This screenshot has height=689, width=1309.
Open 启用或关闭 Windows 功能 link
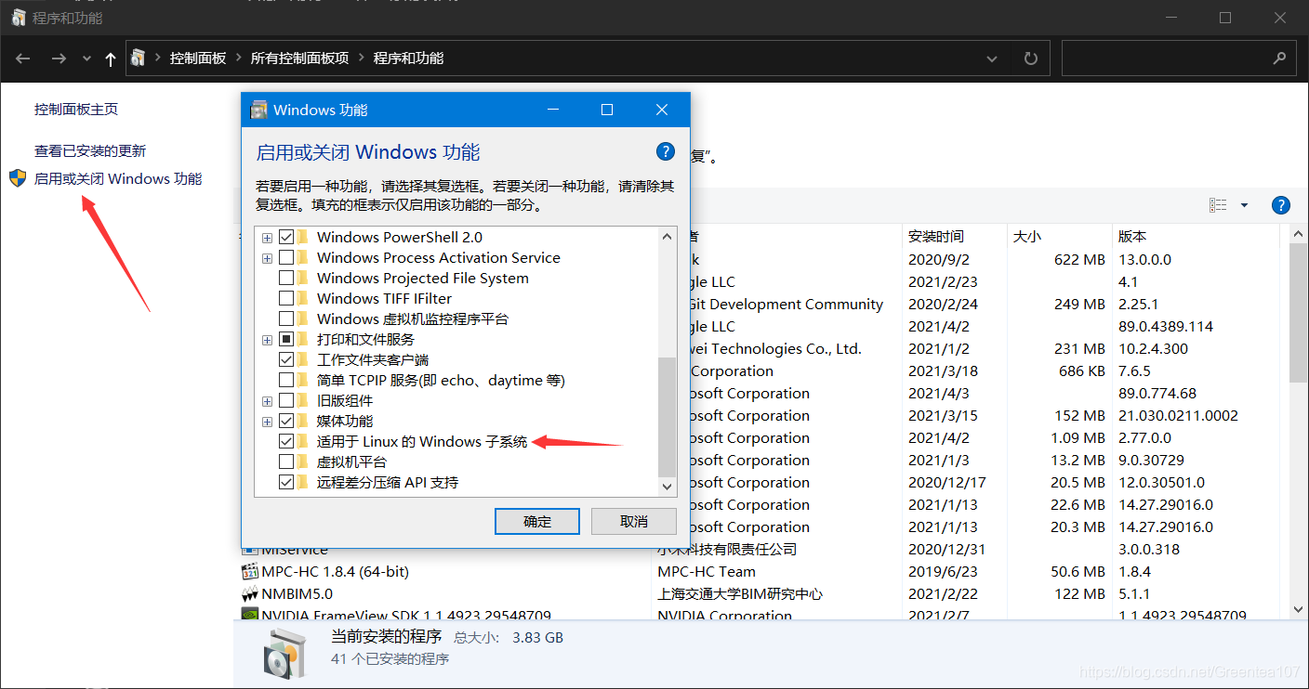coord(118,178)
